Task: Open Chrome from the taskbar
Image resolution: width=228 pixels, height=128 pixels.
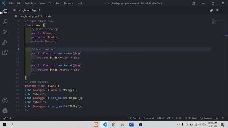Action: 114,124
